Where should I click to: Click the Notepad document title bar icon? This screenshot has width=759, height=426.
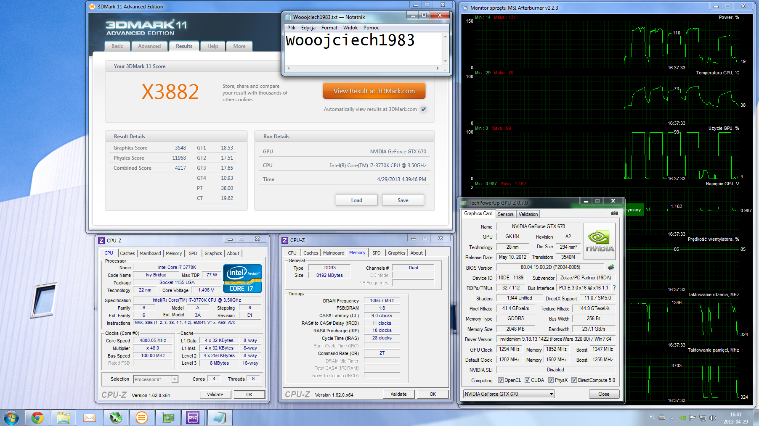point(288,17)
